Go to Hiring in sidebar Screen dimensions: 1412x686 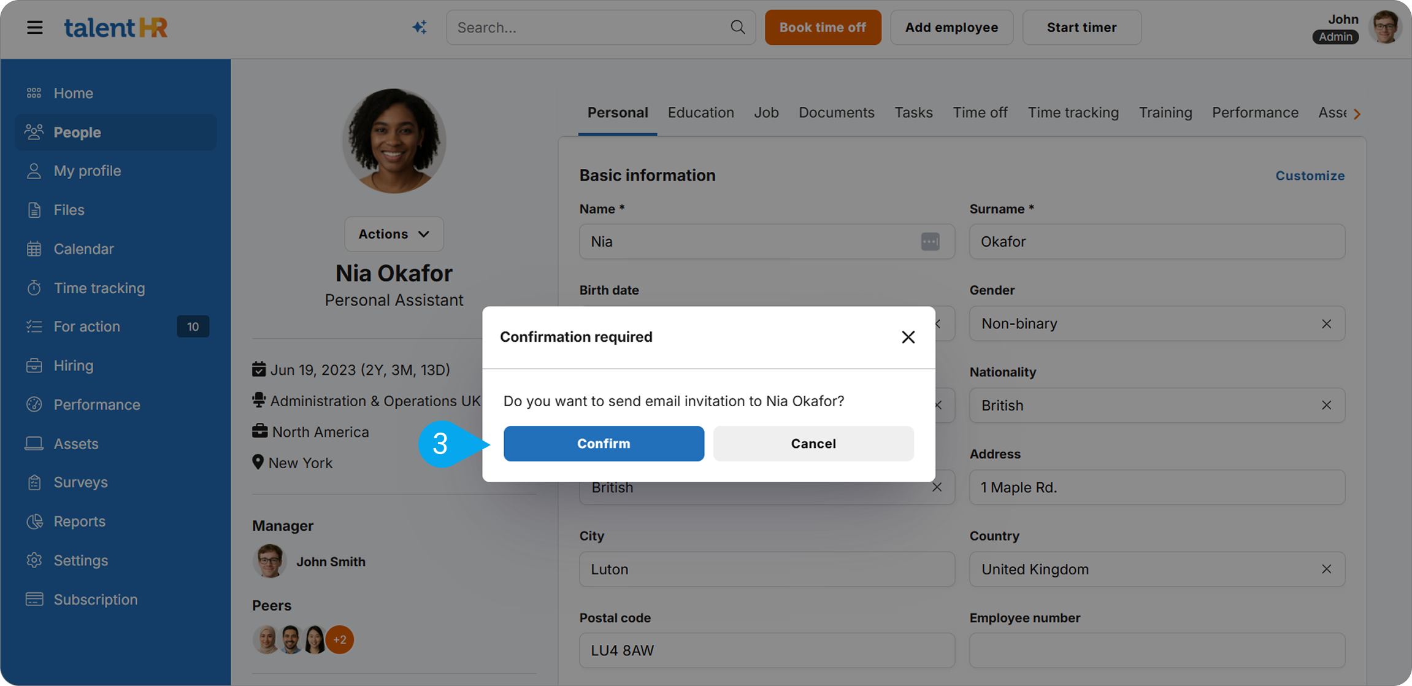click(73, 366)
